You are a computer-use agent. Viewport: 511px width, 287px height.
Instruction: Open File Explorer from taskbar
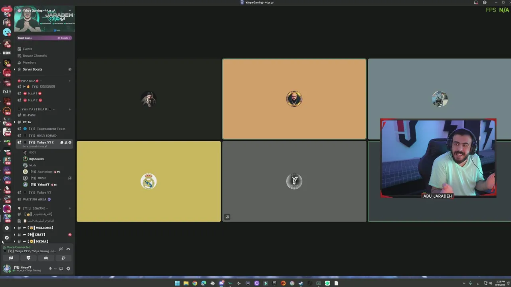[x=186, y=283]
